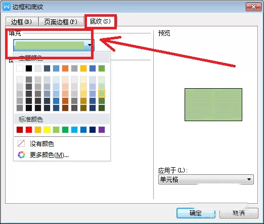Click the no-color slash icon
Screen dimensions: 264x224
pyautogui.click(x=21, y=143)
